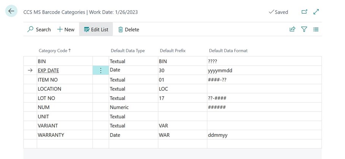Open row options for EXP DATE
345x159 pixels.
click(100, 70)
